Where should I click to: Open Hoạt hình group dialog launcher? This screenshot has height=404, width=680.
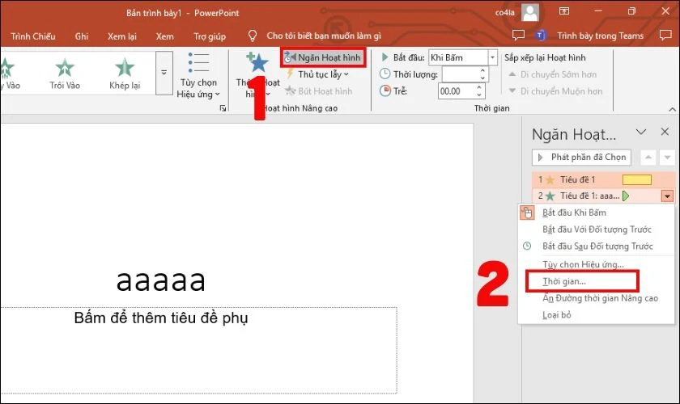(223, 108)
